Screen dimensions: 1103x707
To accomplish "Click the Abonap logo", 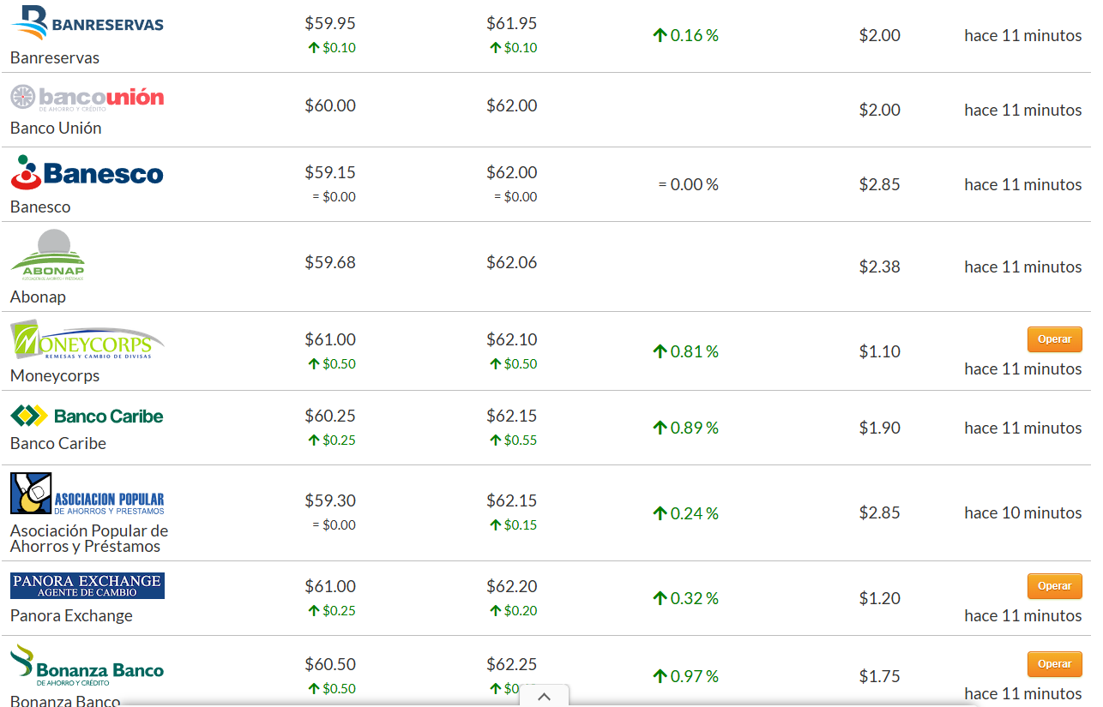I will [48, 255].
